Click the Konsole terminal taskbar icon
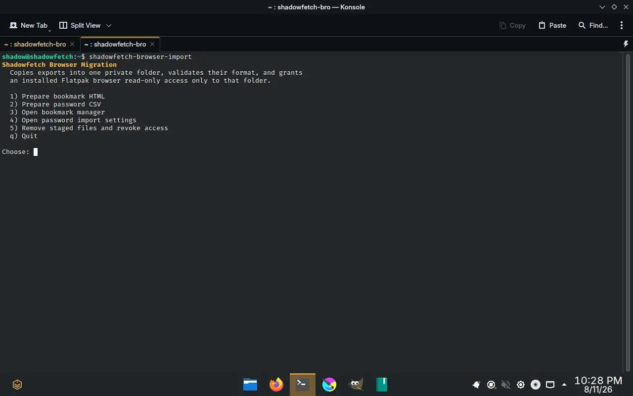 pyautogui.click(x=303, y=385)
